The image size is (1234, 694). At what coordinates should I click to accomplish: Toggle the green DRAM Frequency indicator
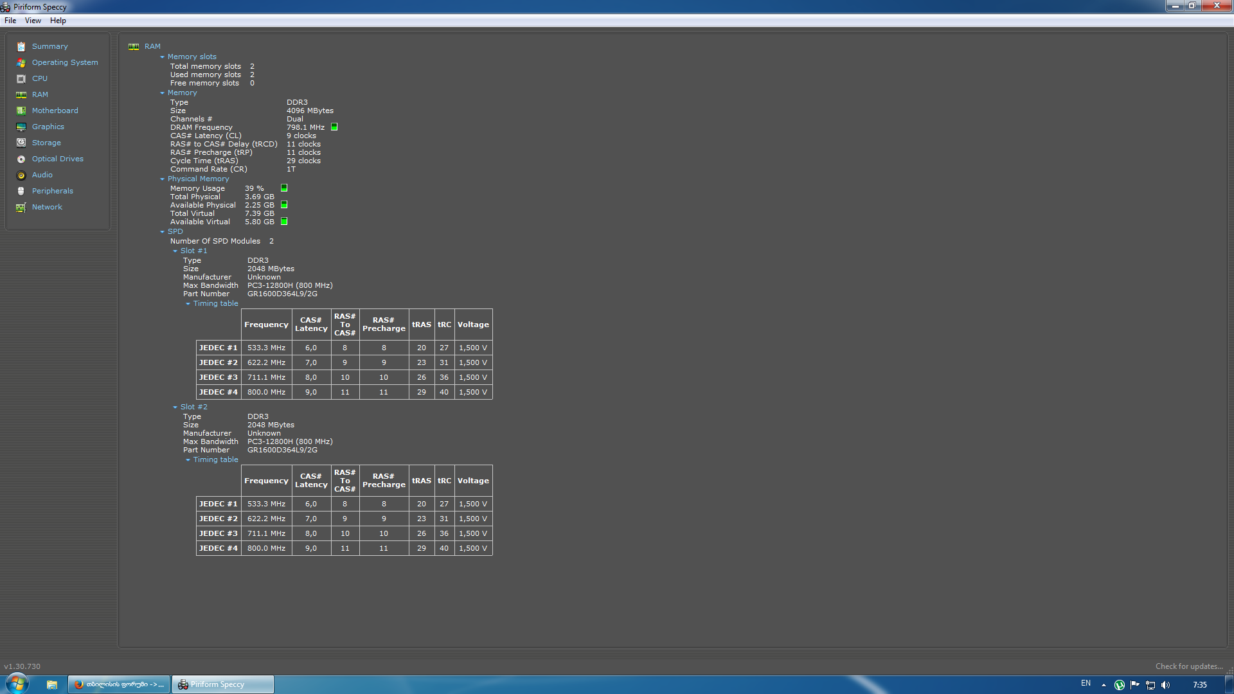pos(334,127)
